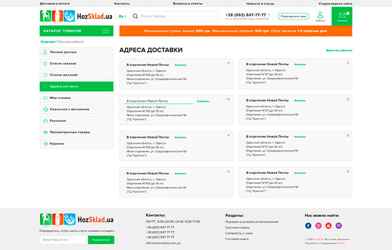This screenshot has width=392, height=250.
Task: Click the catalog hamburger menu icon
Action: pos(106,31)
